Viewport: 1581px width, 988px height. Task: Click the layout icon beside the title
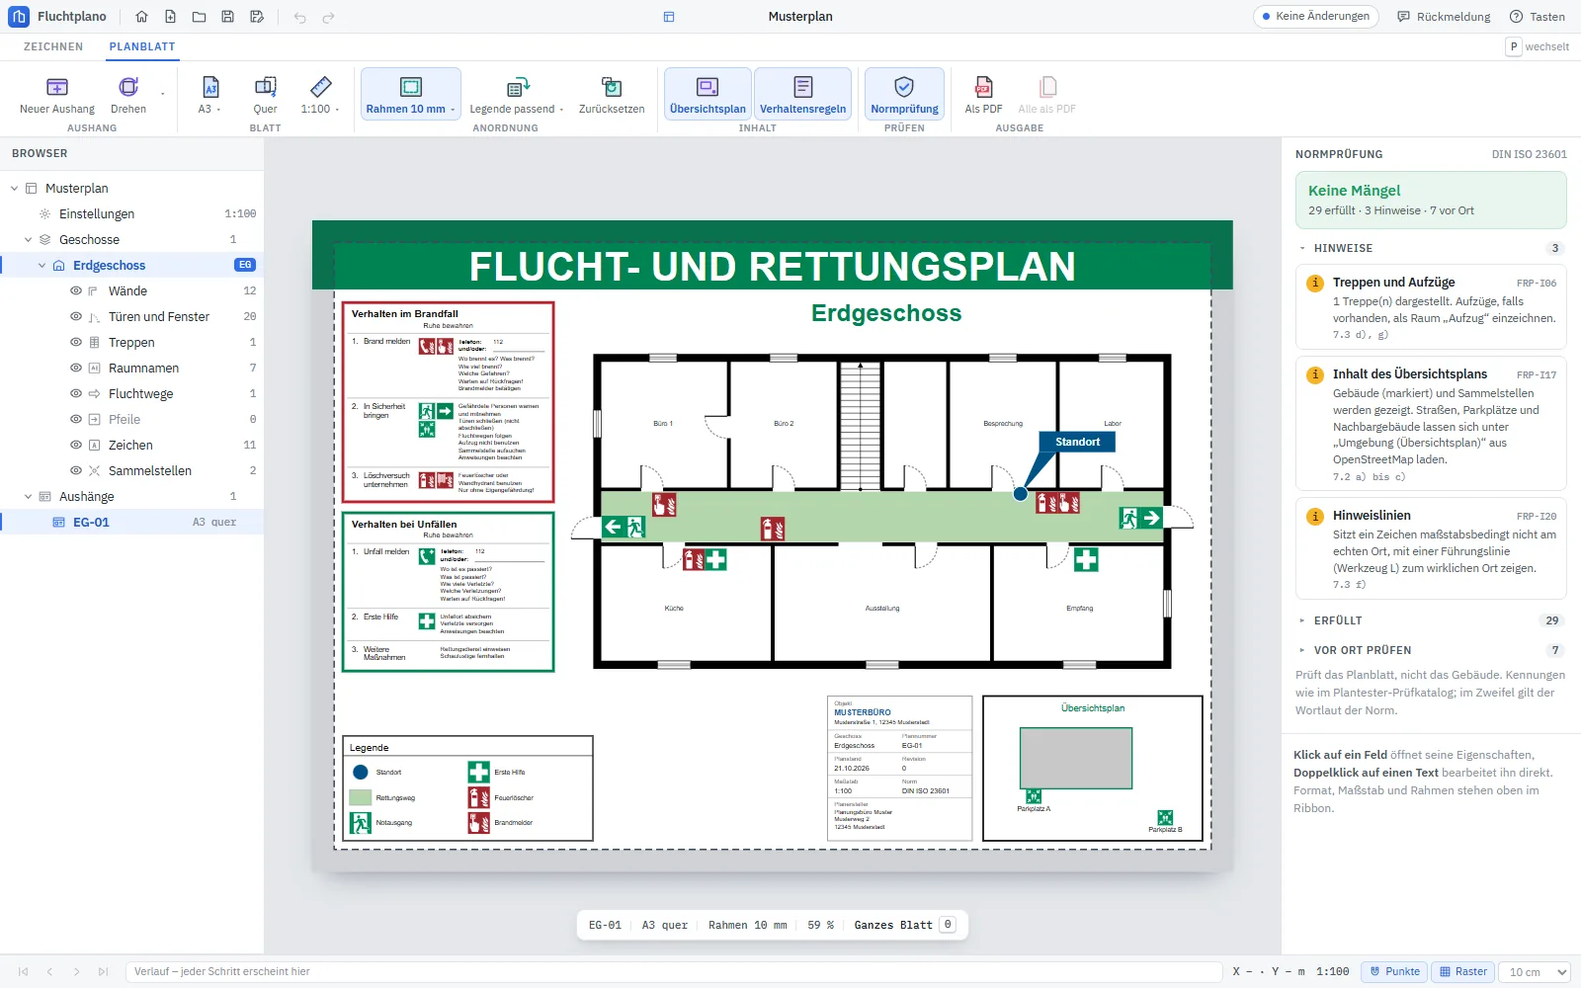[x=669, y=17]
